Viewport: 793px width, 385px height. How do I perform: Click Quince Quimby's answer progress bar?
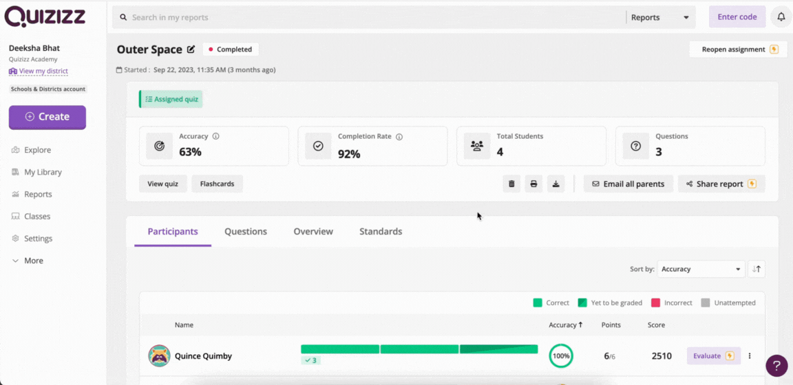(419, 349)
